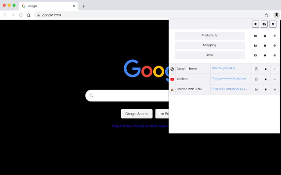The image size is (281, 175).
Task: Click the move handle for Chrome Web Store bookmark
Action: coord(275,89)
